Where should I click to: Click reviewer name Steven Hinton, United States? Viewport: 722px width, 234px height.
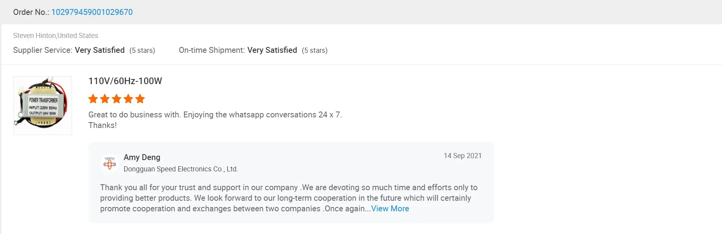coord(56,36)
